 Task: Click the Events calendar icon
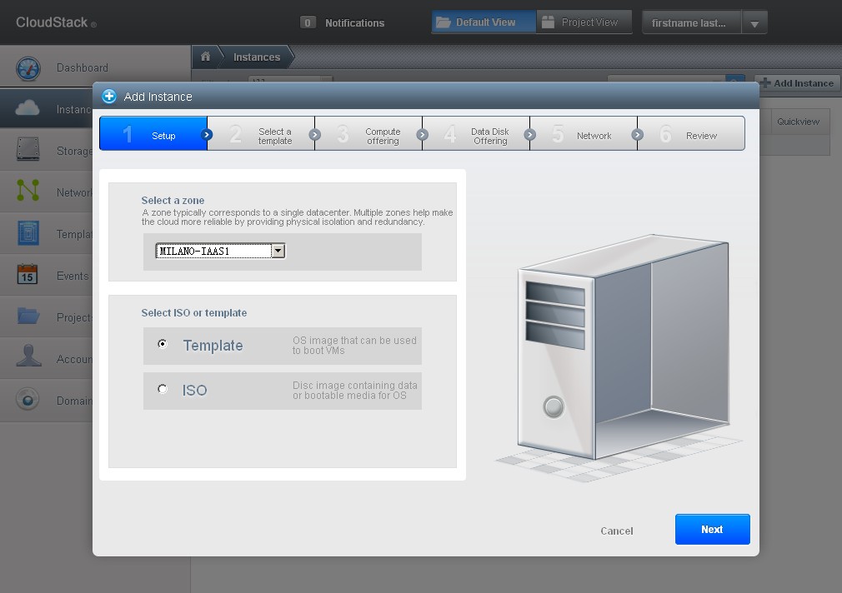coord(28,275)
